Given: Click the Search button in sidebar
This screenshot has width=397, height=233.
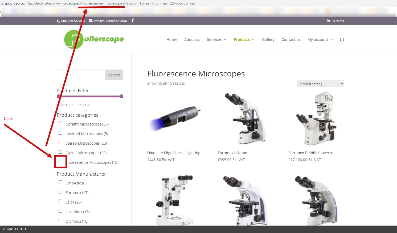Looking at the screenshot, I should tap(114, 75).
